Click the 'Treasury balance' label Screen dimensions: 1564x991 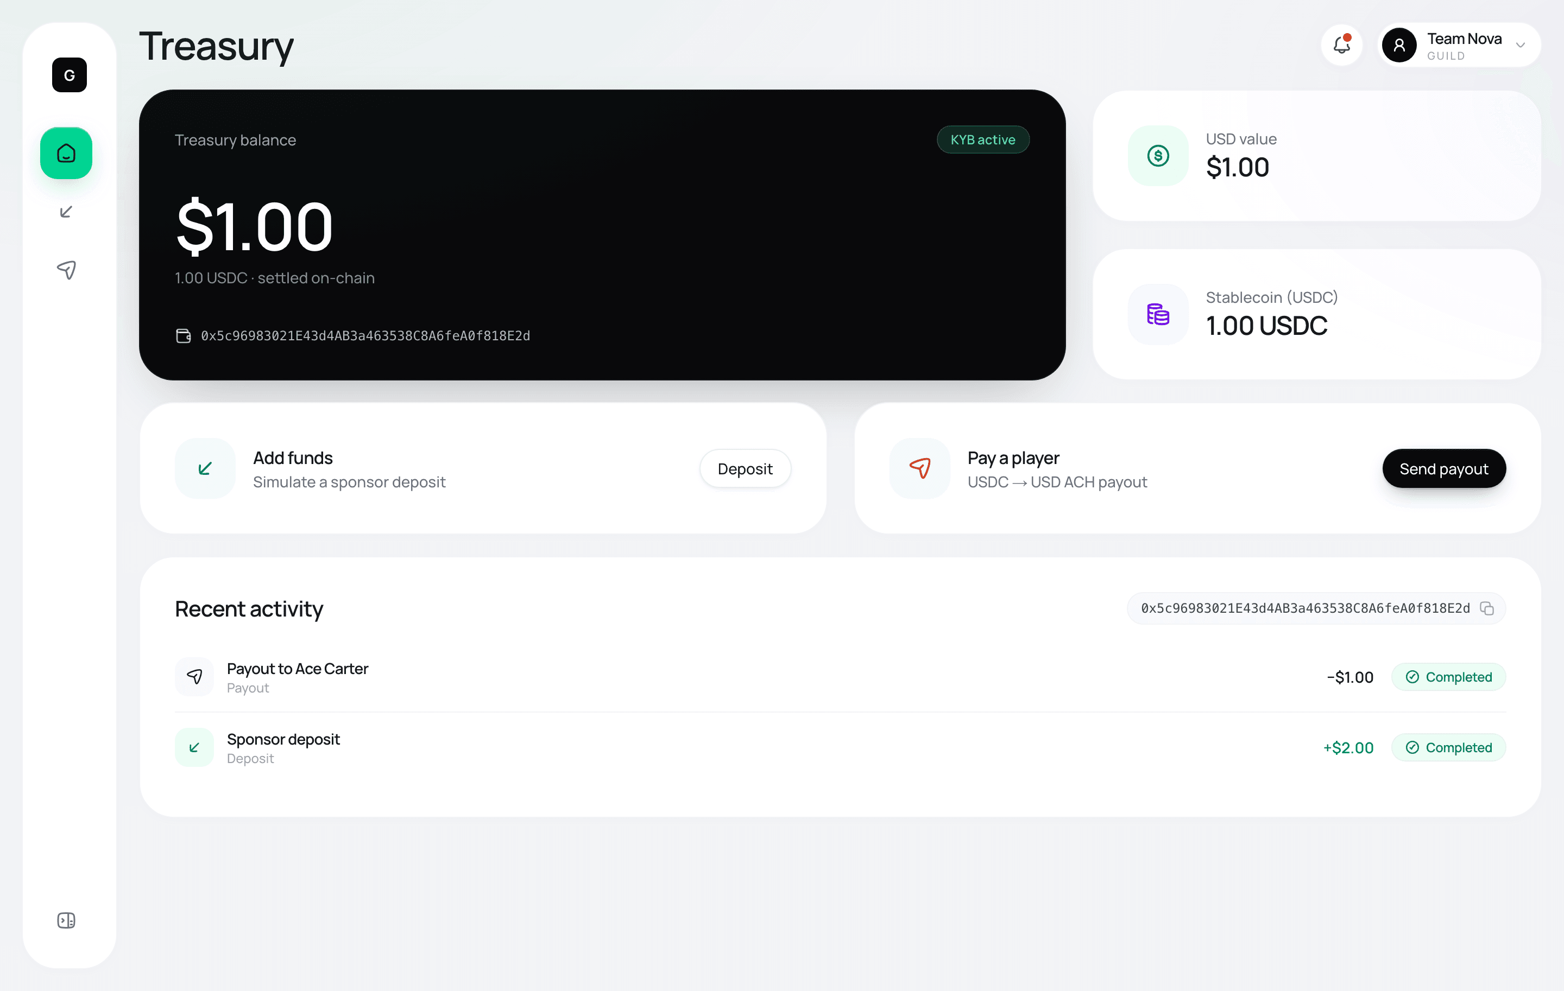[x=235, y=140]
